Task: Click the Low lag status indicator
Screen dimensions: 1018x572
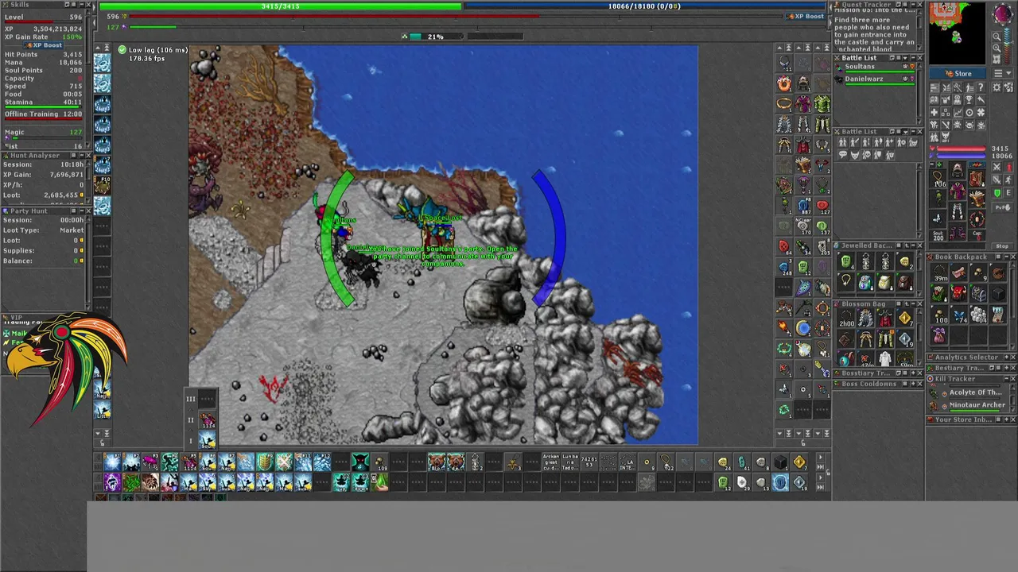Action: coord(153,50)
